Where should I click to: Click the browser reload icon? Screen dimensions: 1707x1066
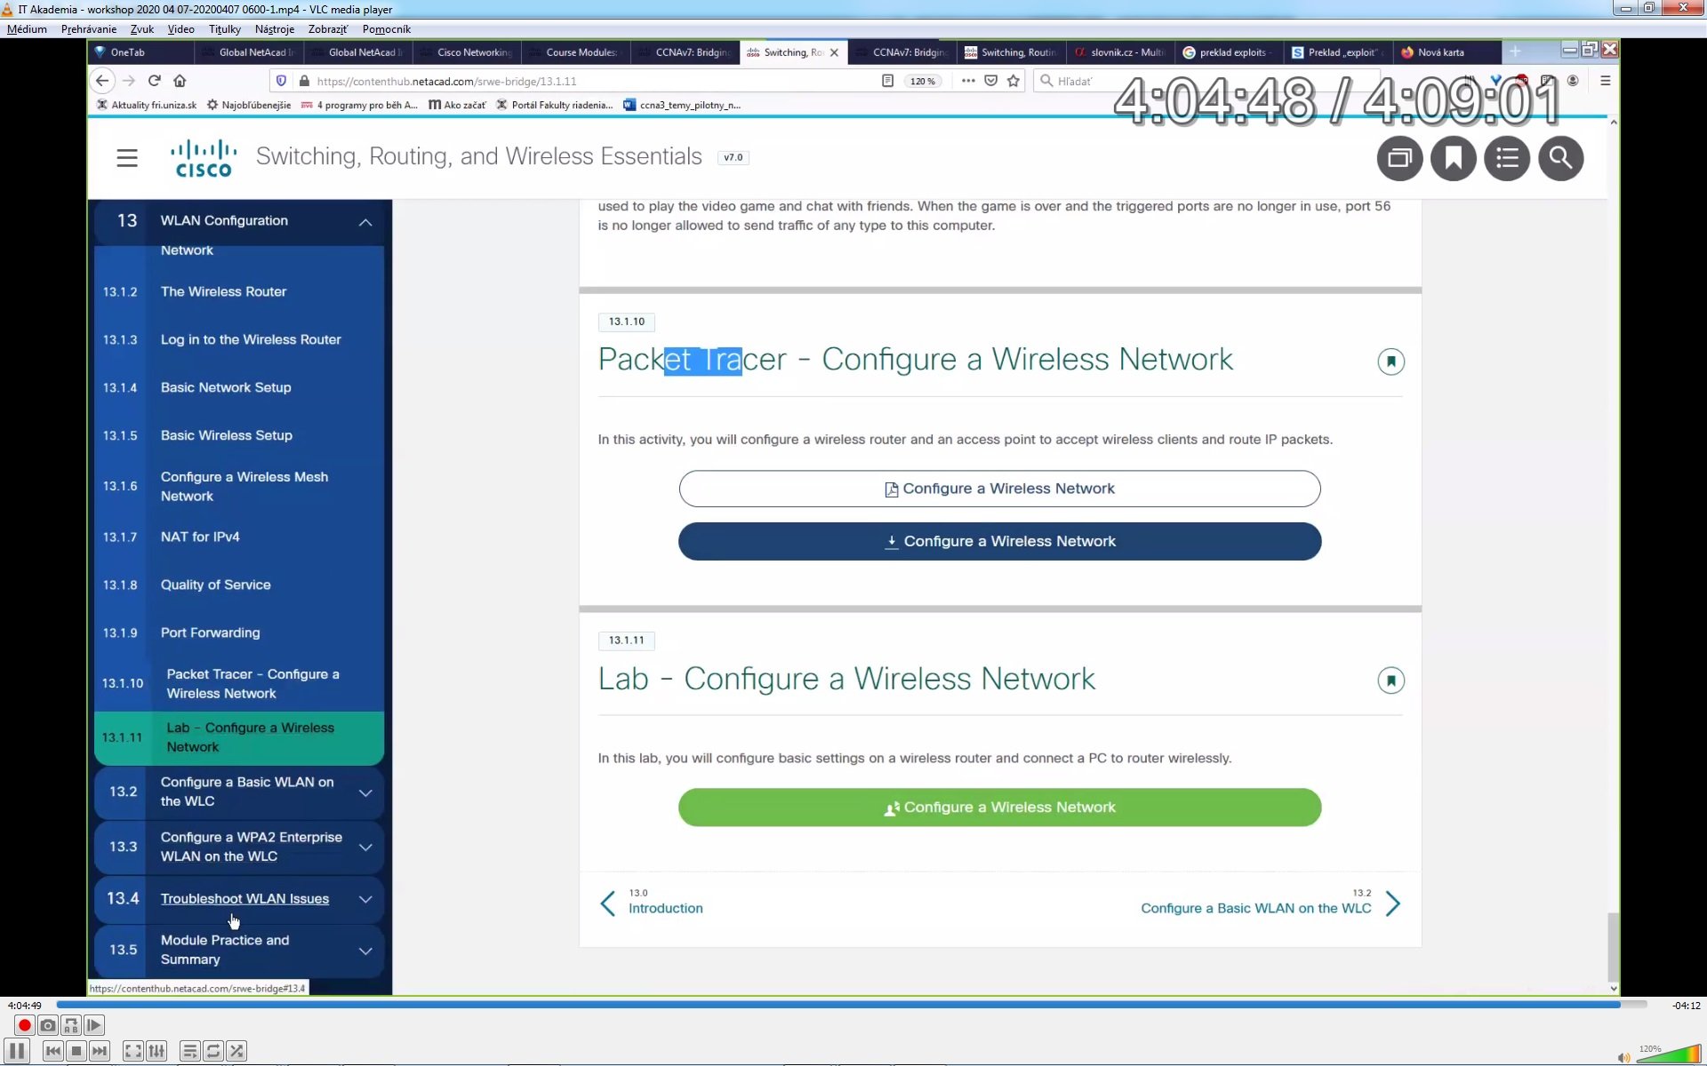(x=155, y=81)
